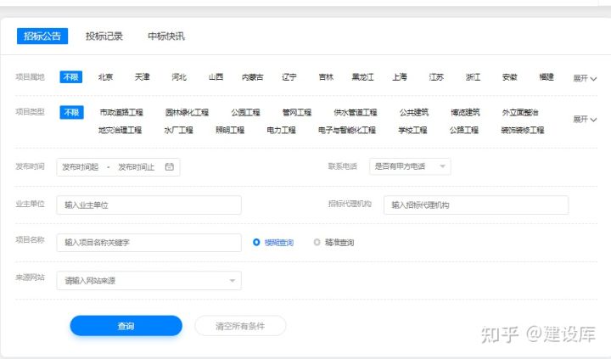Viewport: 611px width, 359px height.
Task: Filter region by 河北
Action: tap(179, 77)
